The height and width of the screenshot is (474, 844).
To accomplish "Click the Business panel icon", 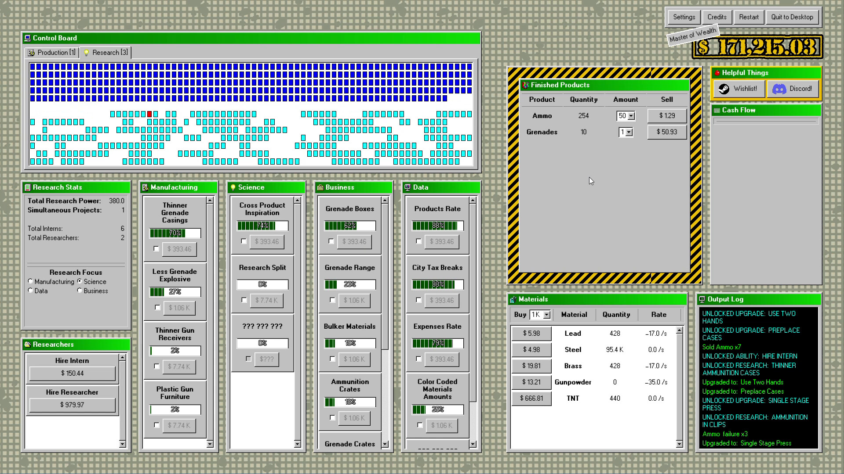I will tap(320, 187).
